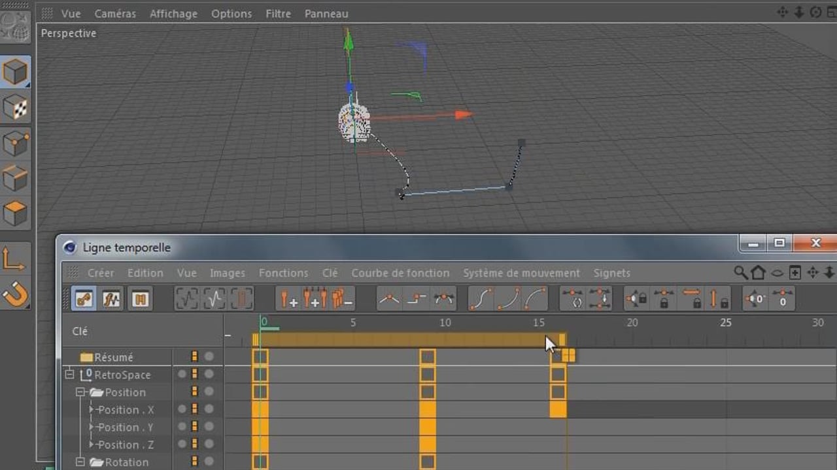Toggle the animation film strip for Position . Y
Image resolution: width=837 pixels, height=470 pixels.
(x=194, y=427)
